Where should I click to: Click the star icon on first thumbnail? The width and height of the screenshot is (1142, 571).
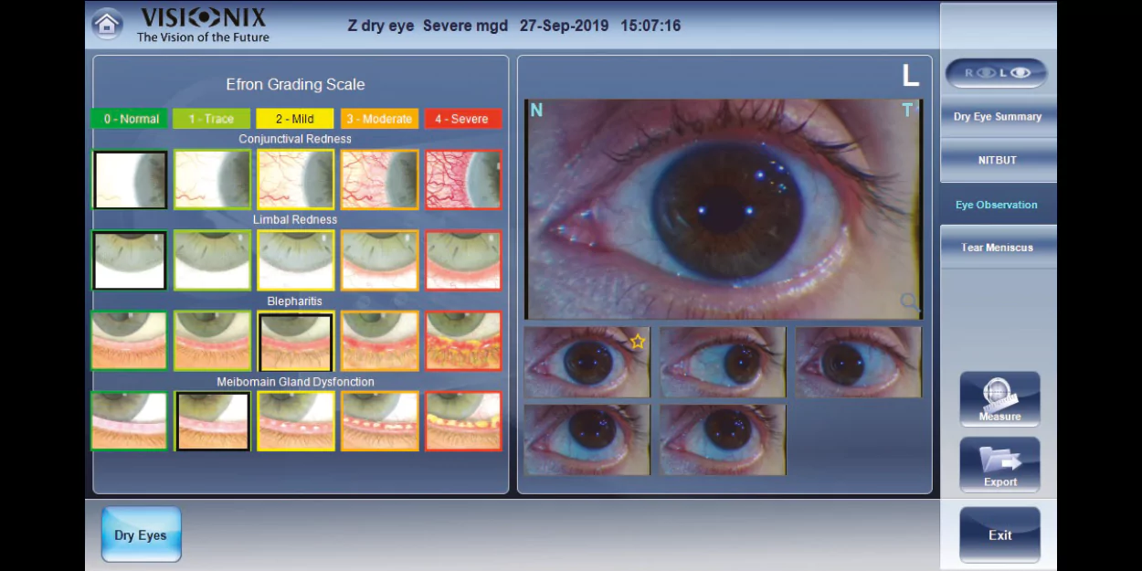(x=637, y=342)
